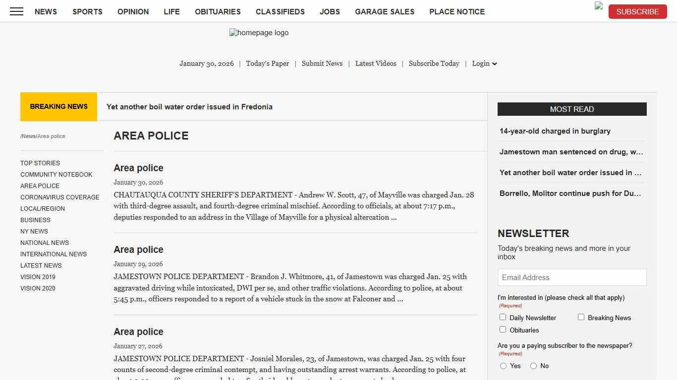Select No for paying subscriber
The height and width of the screenshot is (380, 677).
(x=533, y=366)
